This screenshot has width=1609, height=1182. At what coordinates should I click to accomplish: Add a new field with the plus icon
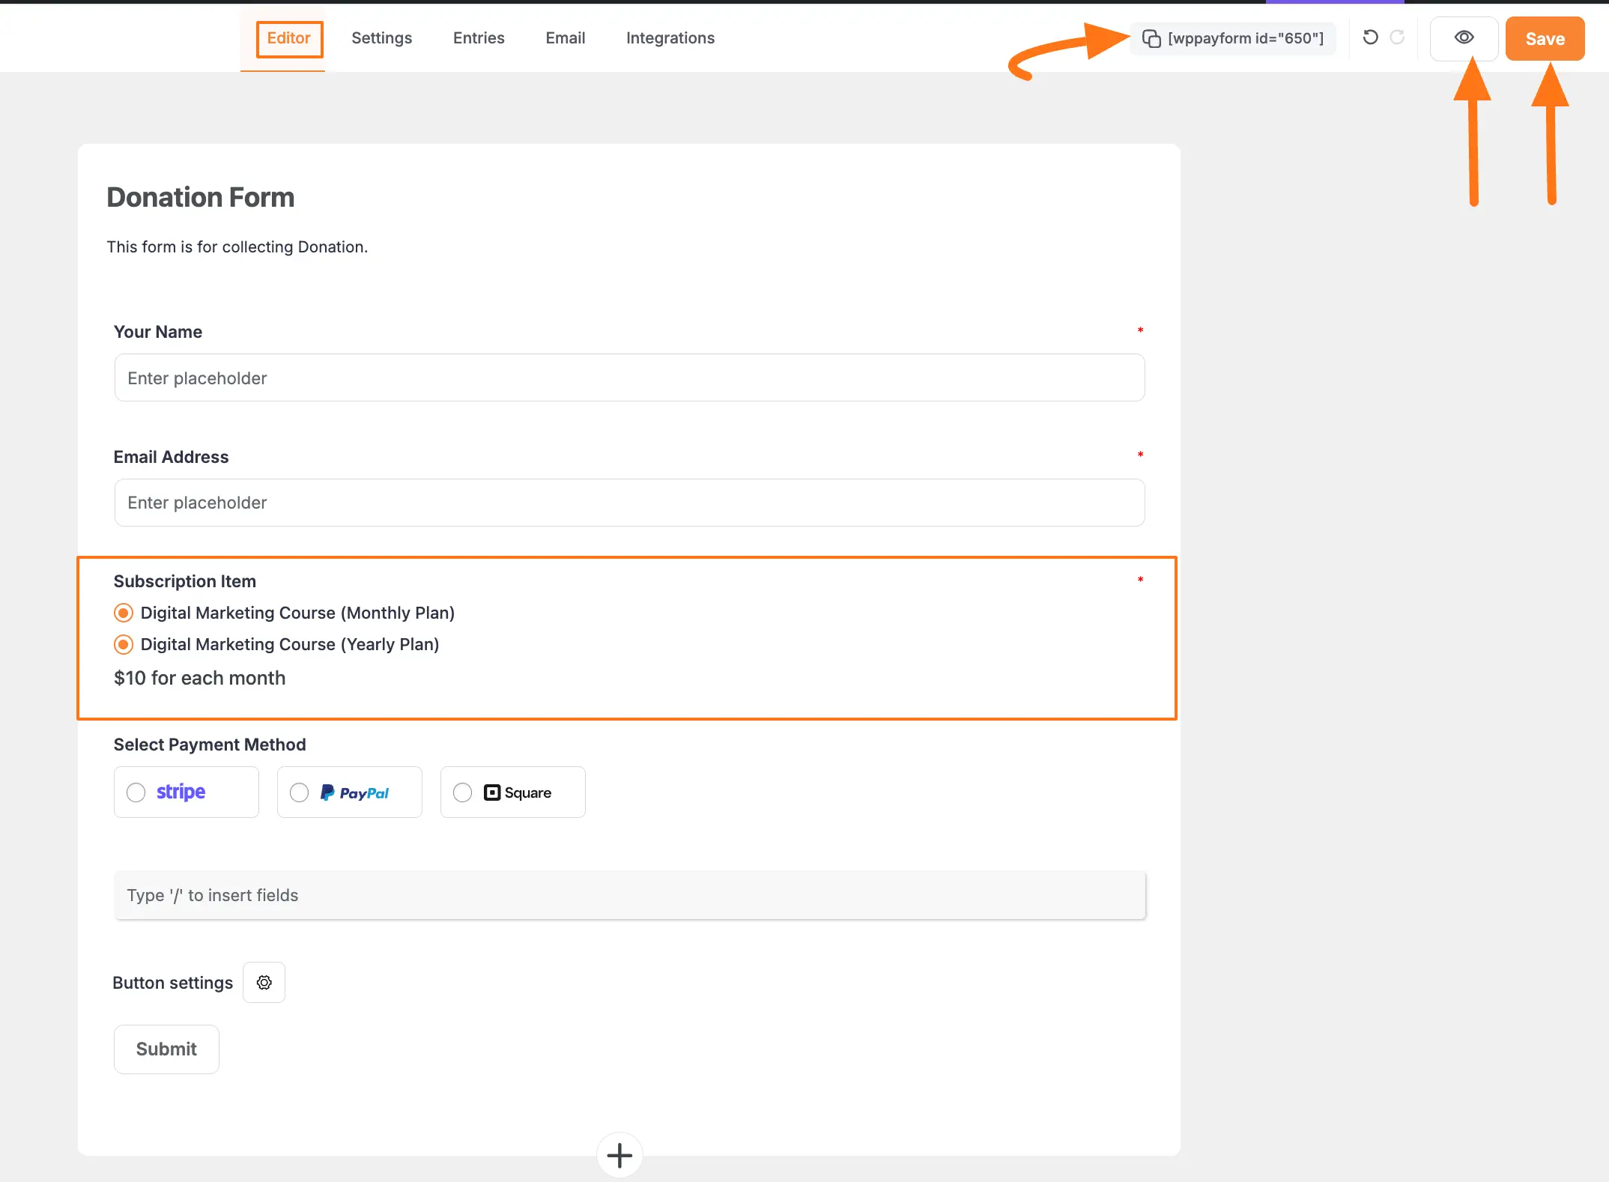tap(619, 1154)
